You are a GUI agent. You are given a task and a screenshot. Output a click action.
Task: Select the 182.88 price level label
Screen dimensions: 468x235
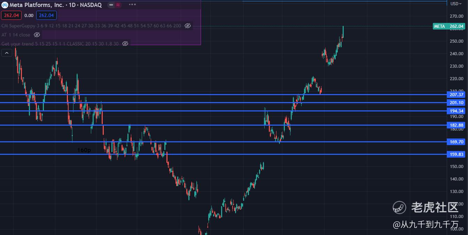click(457, 125)
